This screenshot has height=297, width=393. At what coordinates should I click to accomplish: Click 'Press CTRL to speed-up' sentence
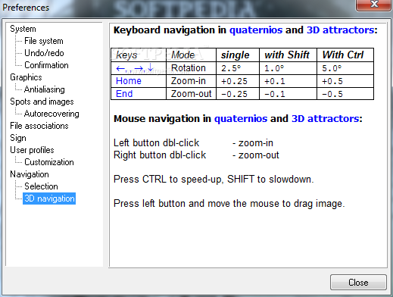pos(214,180)
